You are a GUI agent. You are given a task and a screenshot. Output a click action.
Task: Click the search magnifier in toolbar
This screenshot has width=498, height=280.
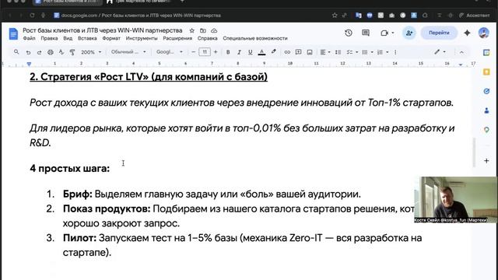point(16,52)
